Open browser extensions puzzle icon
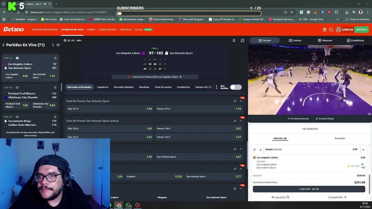The height and width of the screenshot is (209, 372). (337, 12)
